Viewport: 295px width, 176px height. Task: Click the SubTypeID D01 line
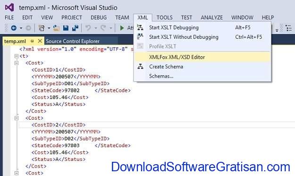(70, 84)
